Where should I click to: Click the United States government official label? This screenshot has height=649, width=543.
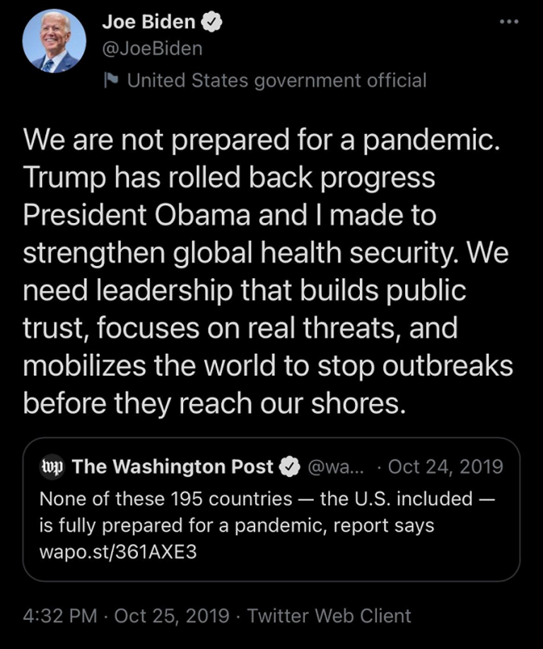276,80
